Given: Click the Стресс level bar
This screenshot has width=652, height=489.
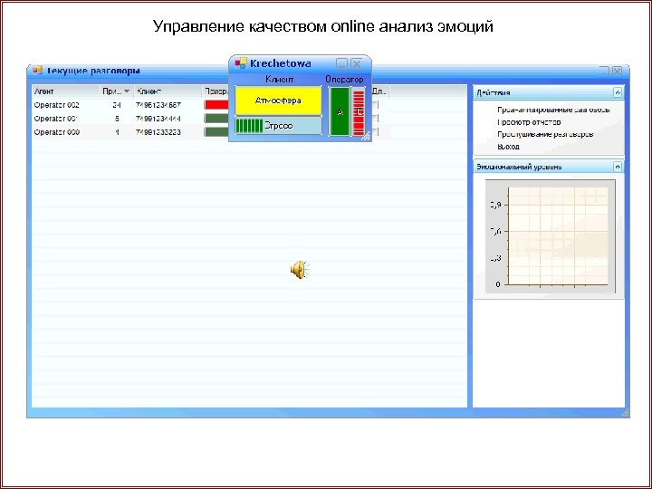Looking at the screenshot, I should (278, 126).
